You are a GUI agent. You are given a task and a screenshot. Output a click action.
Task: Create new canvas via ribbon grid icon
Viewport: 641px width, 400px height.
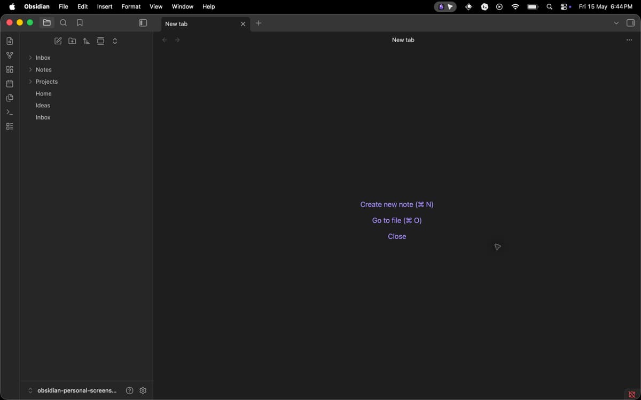[x=10, y=69]
